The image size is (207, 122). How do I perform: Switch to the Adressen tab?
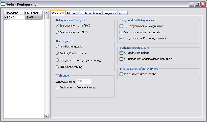72,13
